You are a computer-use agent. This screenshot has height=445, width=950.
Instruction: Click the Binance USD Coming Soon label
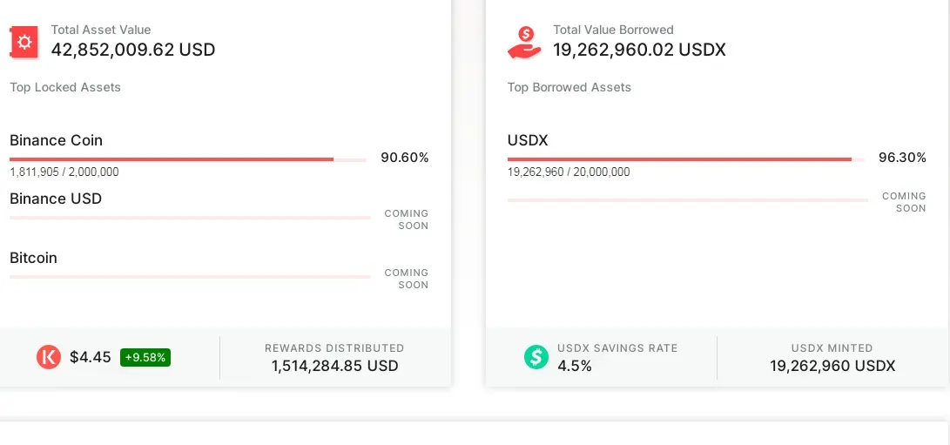(407, 219)
